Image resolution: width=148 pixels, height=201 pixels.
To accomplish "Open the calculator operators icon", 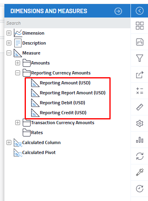I will pos(140,91).
